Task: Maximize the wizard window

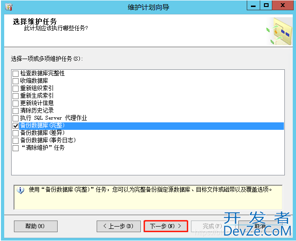Action: pos(266,6)
